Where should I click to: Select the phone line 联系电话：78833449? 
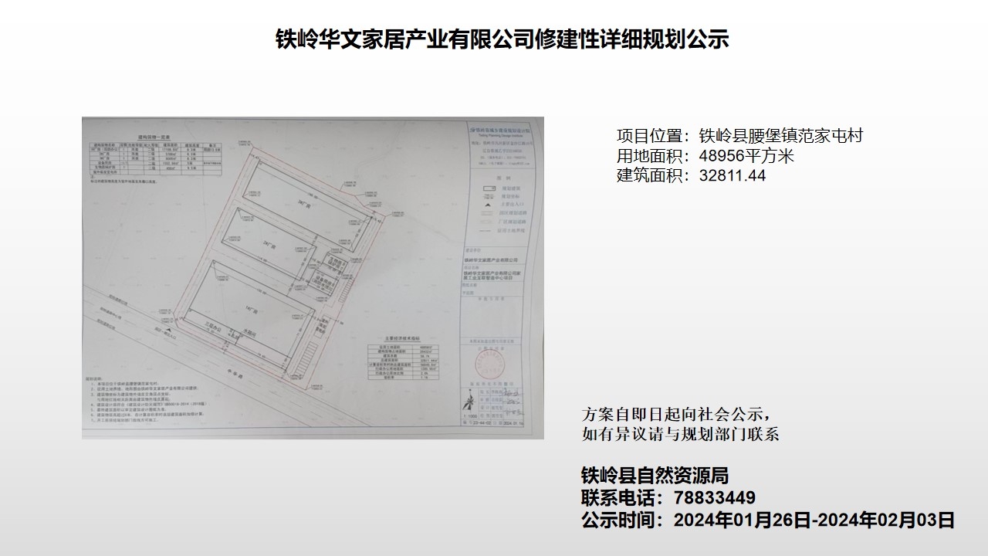(x=668, y=497)
